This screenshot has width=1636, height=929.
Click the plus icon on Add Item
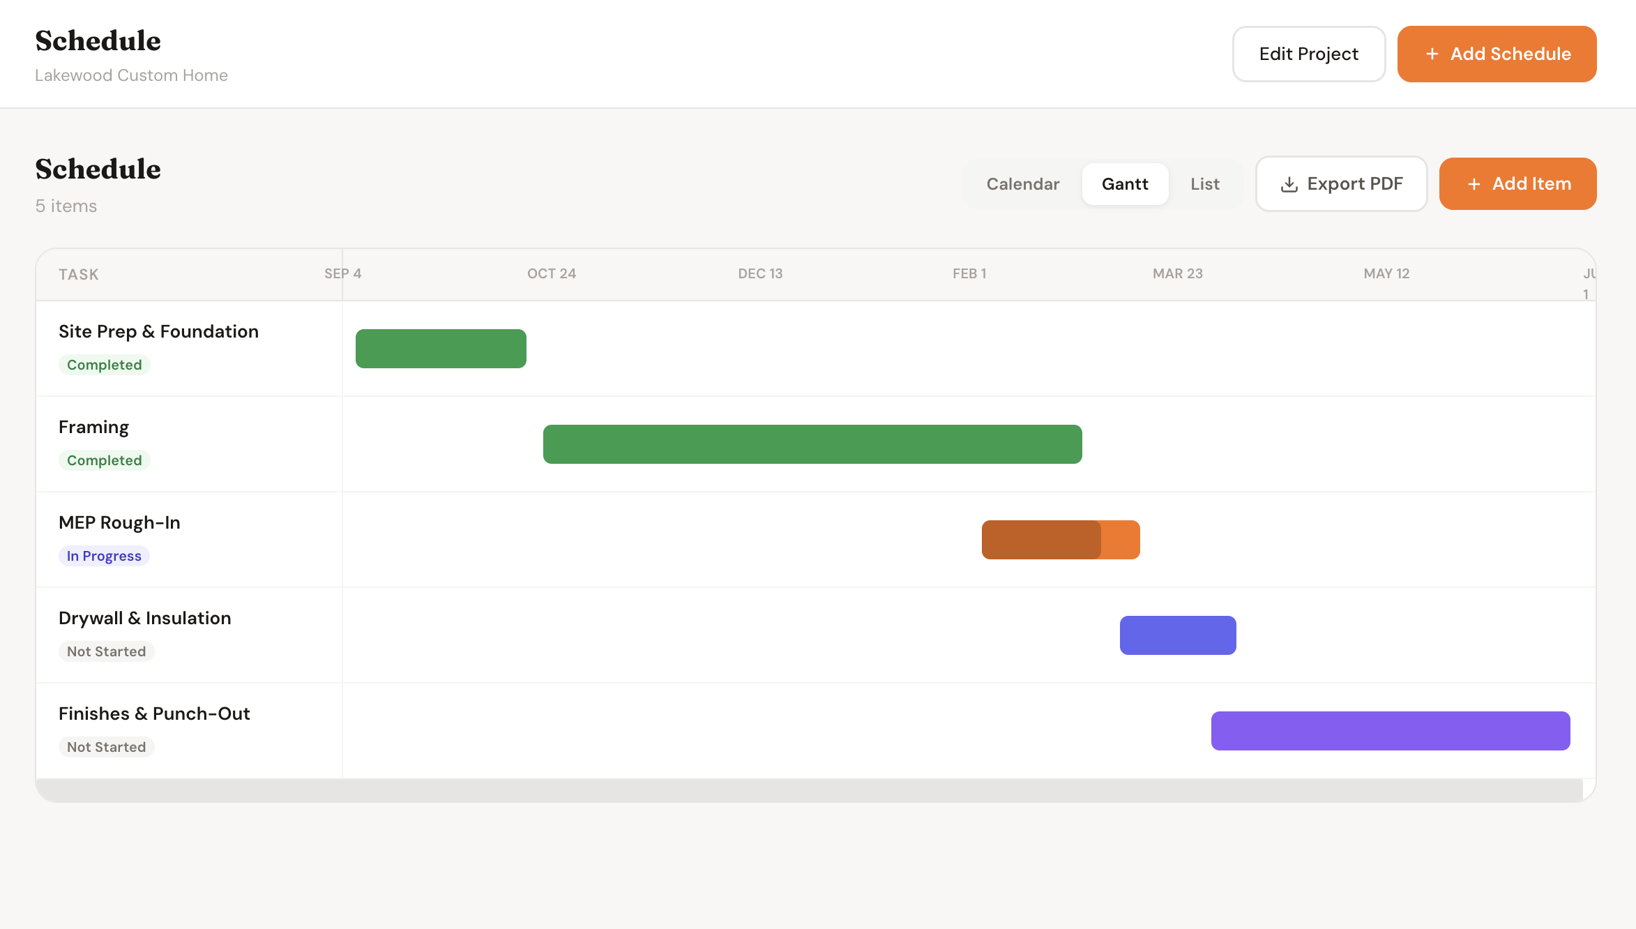tap(1475, 183)
